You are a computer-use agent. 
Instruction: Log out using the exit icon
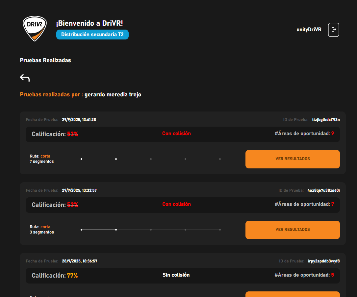point(334,30)
